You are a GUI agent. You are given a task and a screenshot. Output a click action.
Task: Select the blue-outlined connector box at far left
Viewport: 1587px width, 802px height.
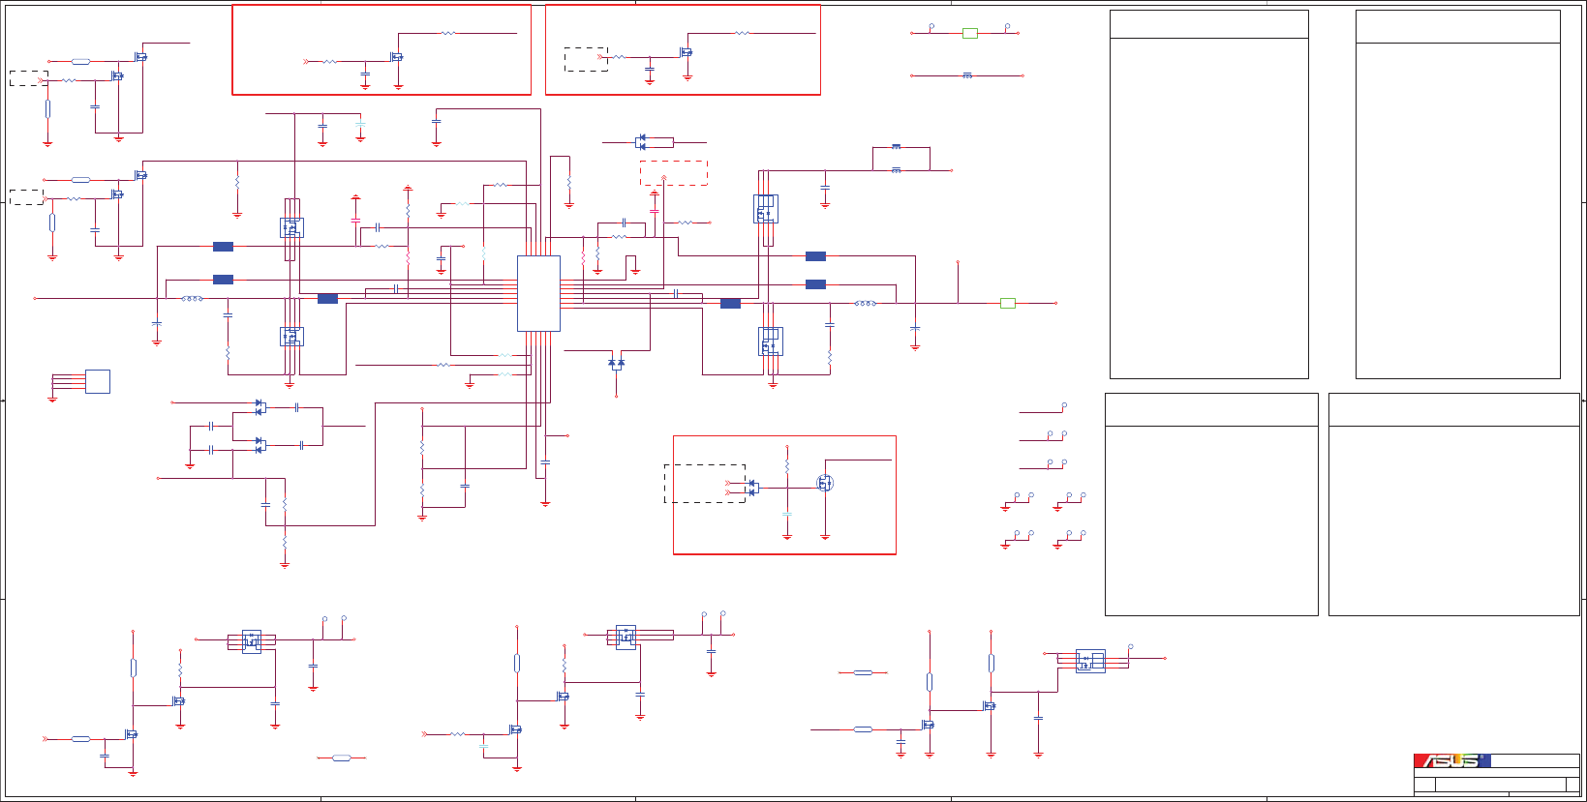click(98, 381)
